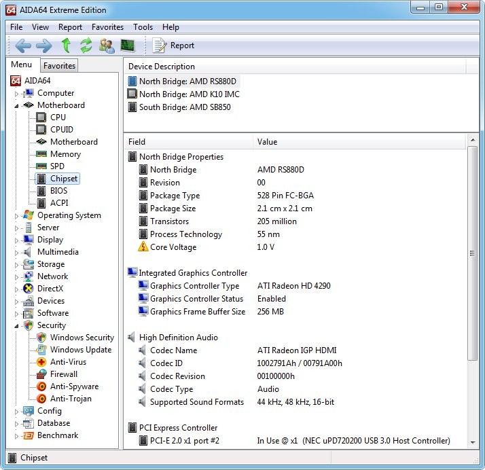Select the Codec Name row
The width and height of the screenshot is (485, 470).
[x=295, y=350]
